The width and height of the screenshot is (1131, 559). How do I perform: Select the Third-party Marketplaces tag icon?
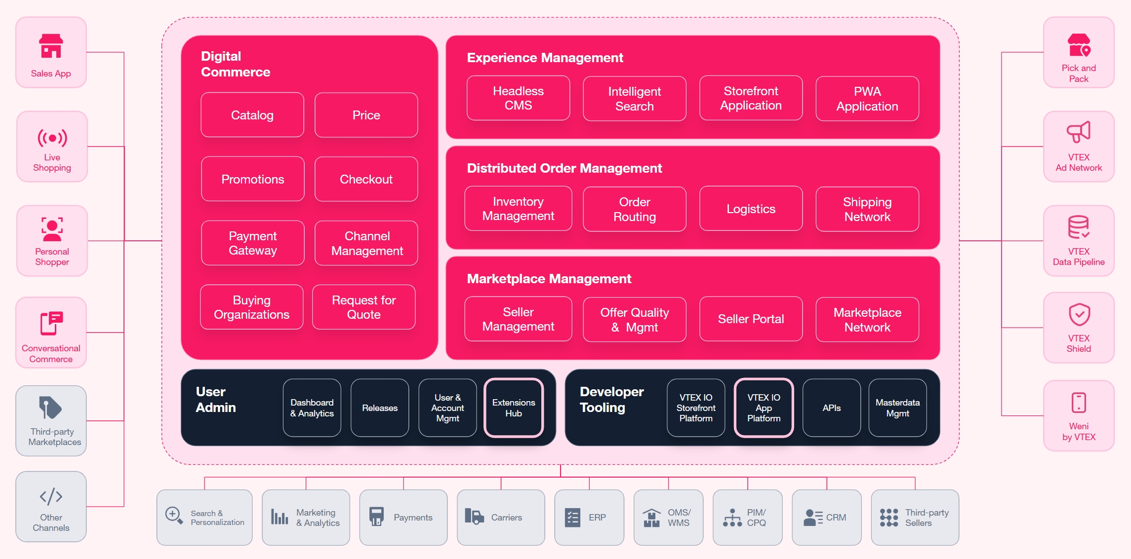coord(50,408)
